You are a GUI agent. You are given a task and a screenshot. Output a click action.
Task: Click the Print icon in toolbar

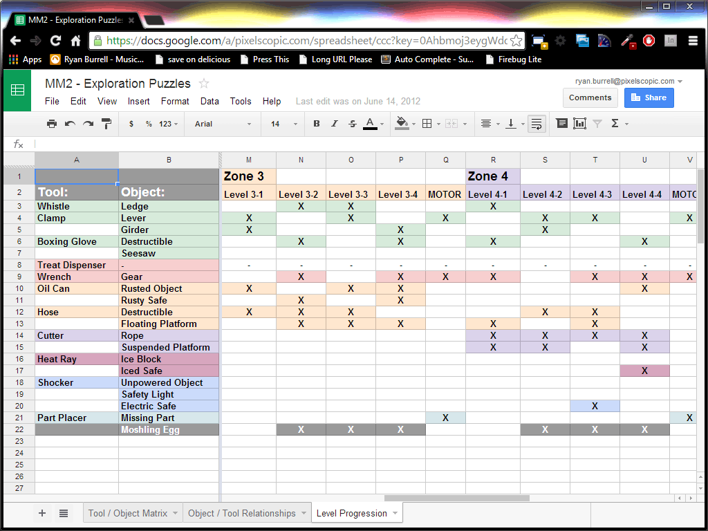coord(52,124)
